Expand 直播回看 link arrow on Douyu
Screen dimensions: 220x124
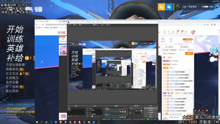point(189,47)
